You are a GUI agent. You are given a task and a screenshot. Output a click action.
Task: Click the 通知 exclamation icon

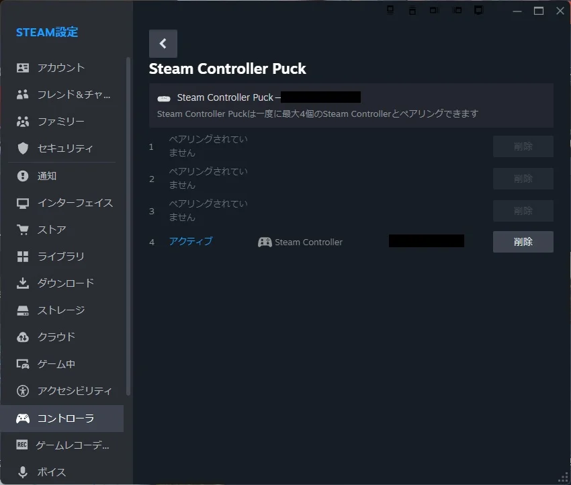(x=23, y=176)
